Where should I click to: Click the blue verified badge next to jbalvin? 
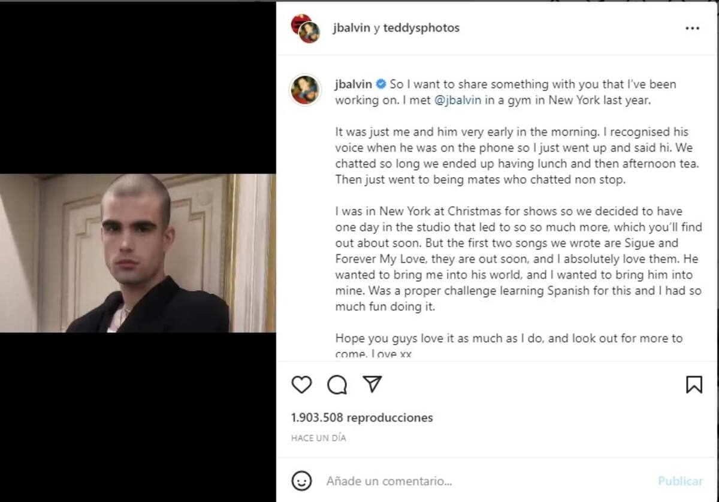point(380,84)
